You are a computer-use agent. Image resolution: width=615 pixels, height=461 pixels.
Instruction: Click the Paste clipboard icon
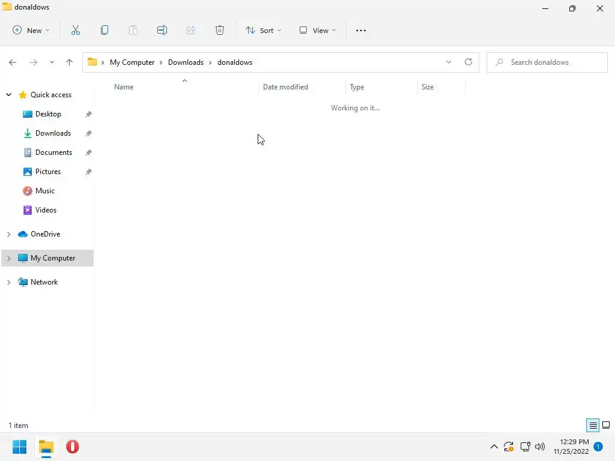pos(133,30)
